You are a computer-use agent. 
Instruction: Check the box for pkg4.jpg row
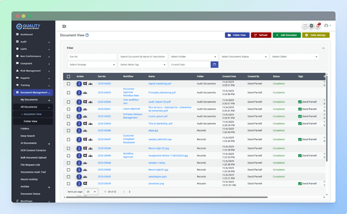[x=69, y=131]
